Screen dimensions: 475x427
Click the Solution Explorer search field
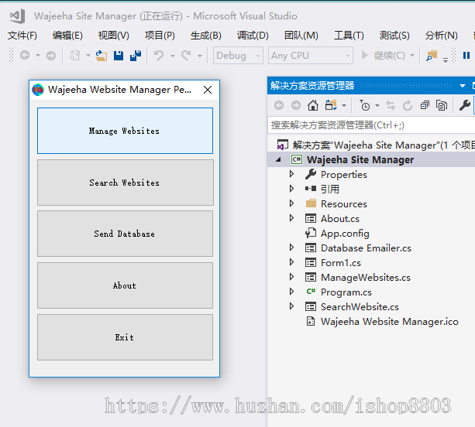371,125
